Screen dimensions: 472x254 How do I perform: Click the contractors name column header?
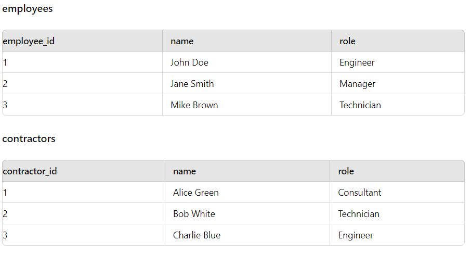pyautogui.click(x=247, y=171)
